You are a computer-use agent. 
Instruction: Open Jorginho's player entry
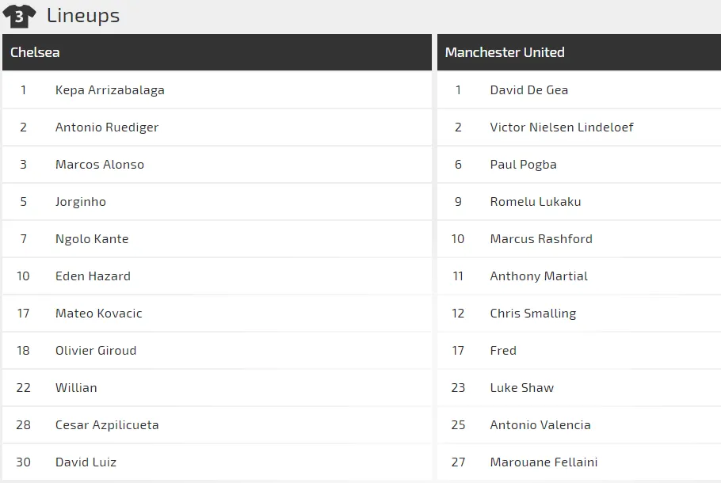click(x=81, y=202)
